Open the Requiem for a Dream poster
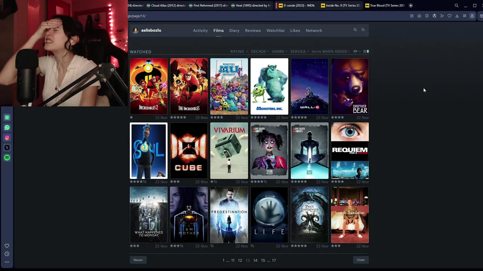The width and height of the screenshot is (483, 271). point(350,151)
